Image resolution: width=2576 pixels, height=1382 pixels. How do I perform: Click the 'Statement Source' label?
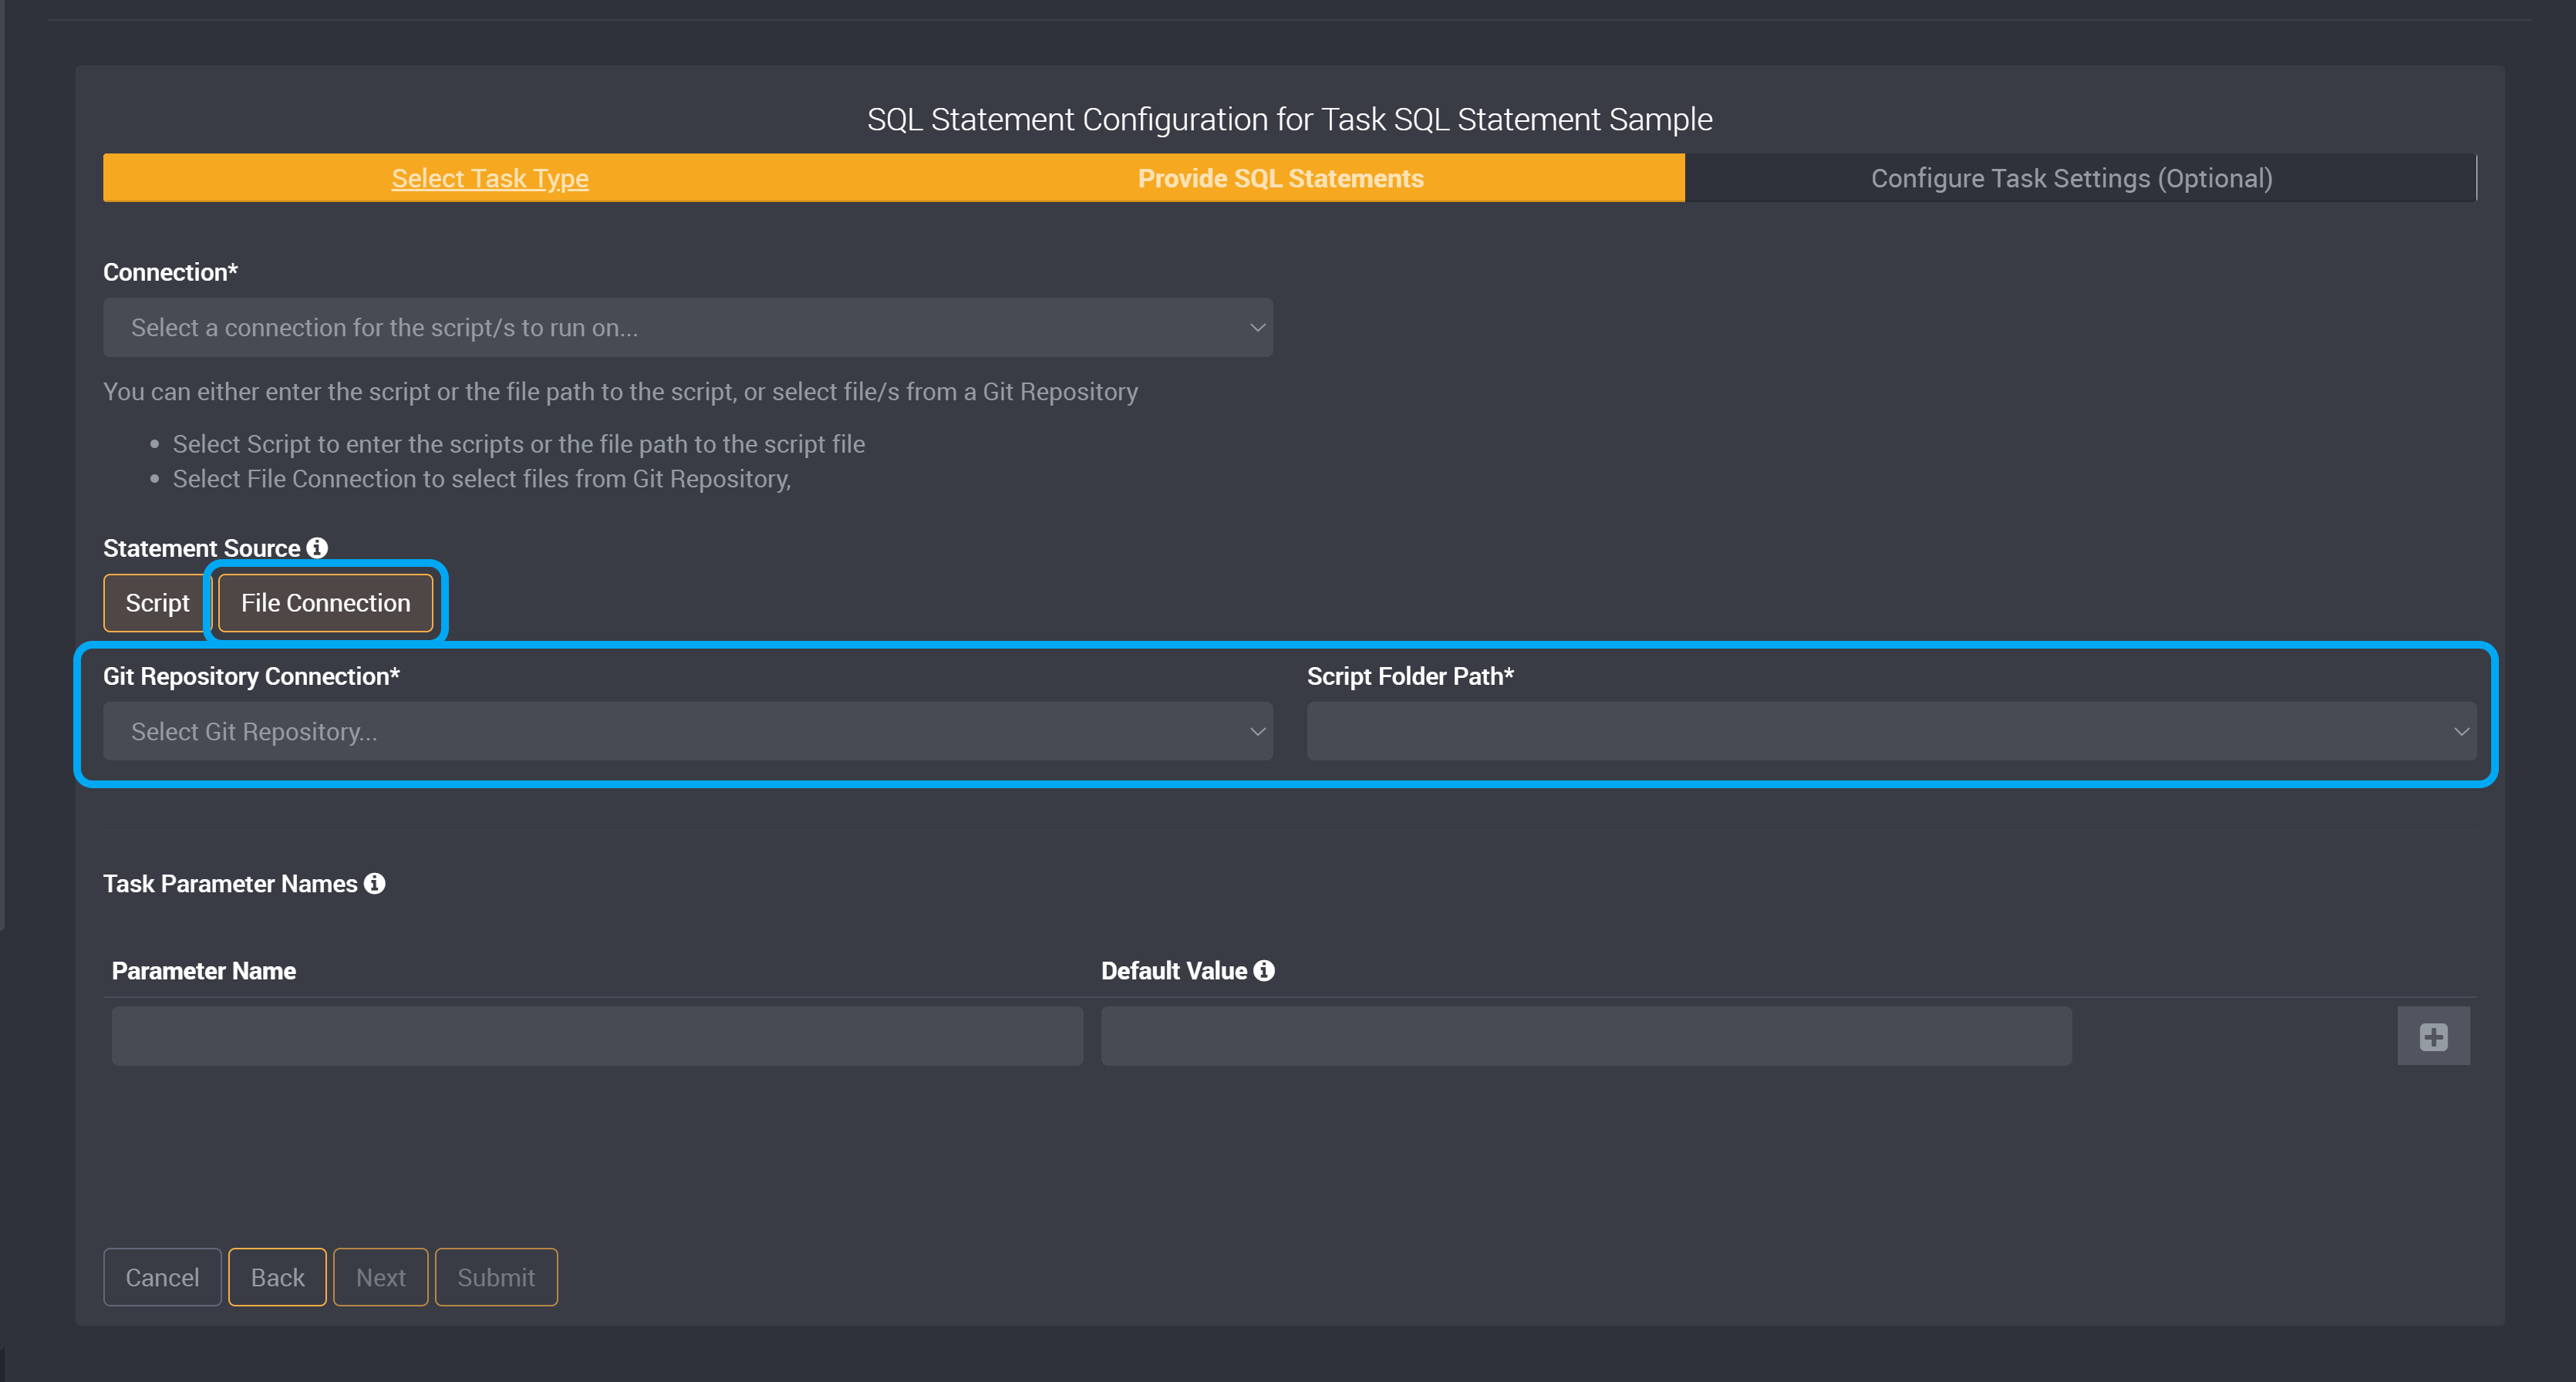(202, 548)
